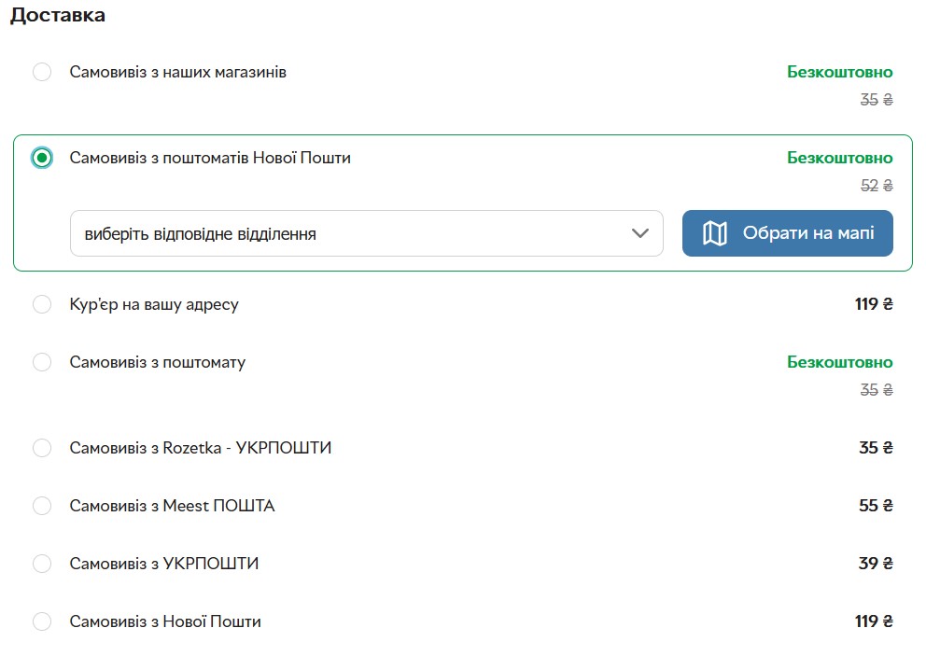Click the 'Самовивіз з наших магазинів' label
The width and height of the screenshot is (926, 656).
[177, 72]
